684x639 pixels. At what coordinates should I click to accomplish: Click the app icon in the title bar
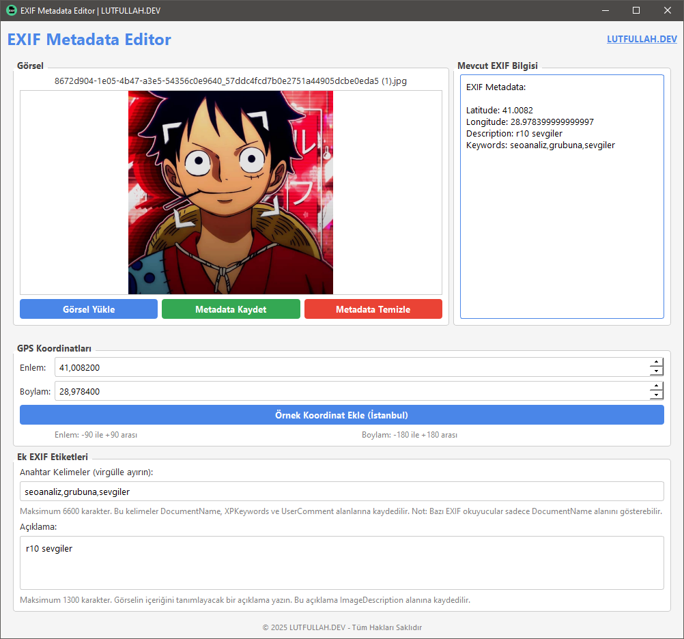pos(12,10)
